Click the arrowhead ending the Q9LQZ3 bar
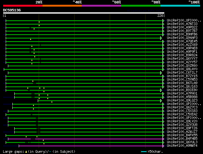203x154 pixels. pyautogui.click(x=161, y=101)
